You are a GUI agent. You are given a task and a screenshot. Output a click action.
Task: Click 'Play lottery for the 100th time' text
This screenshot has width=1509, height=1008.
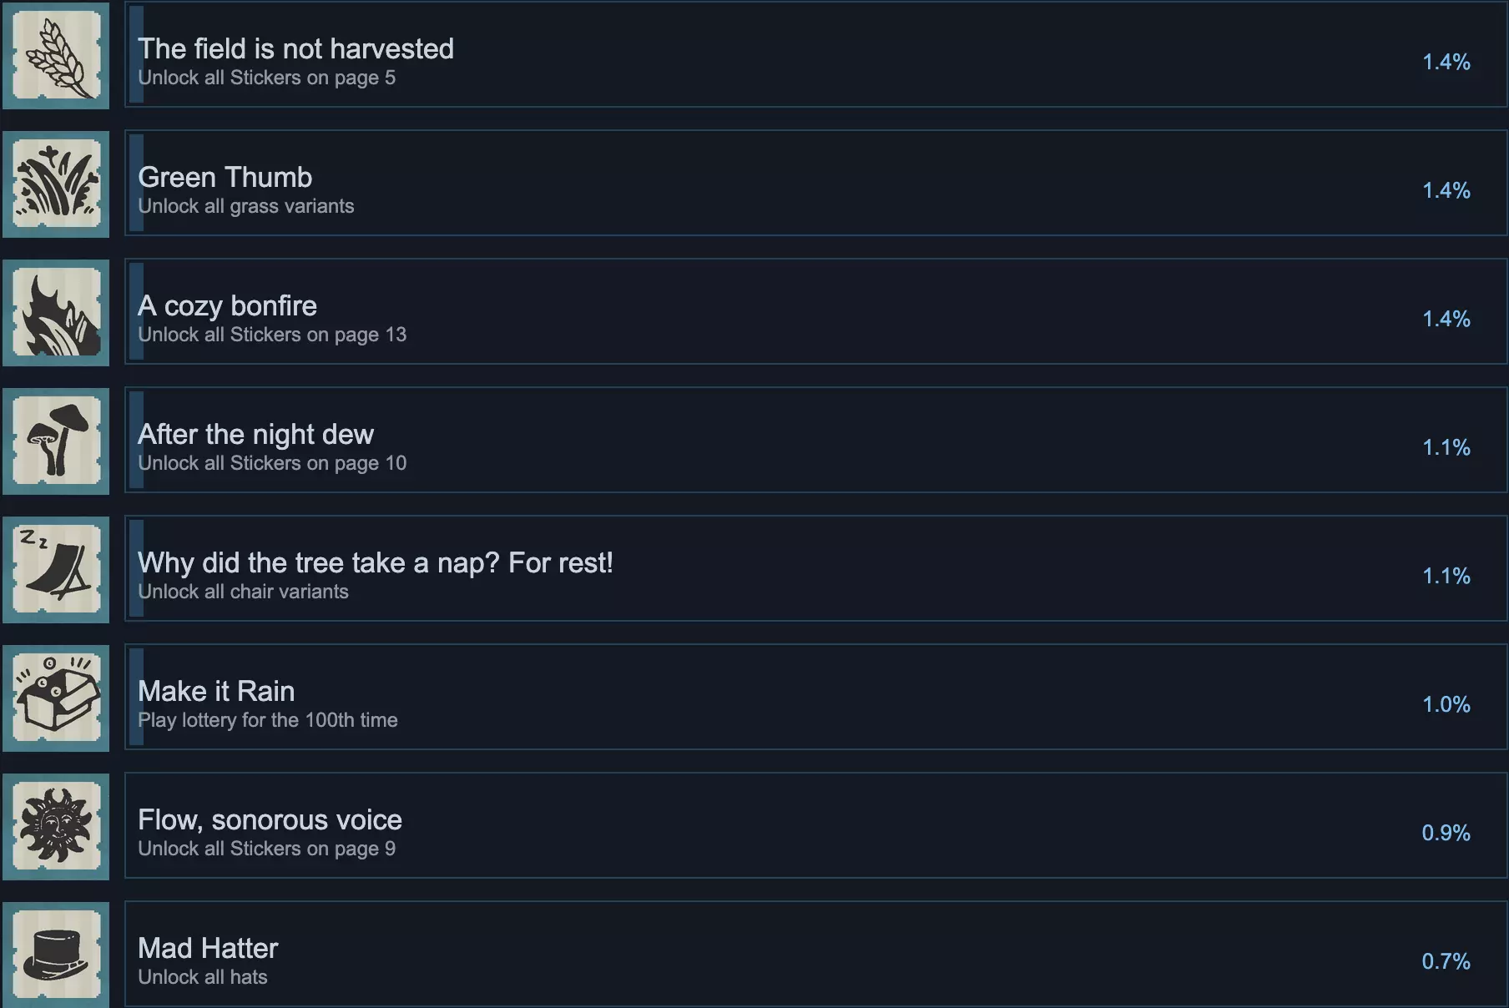267,720
